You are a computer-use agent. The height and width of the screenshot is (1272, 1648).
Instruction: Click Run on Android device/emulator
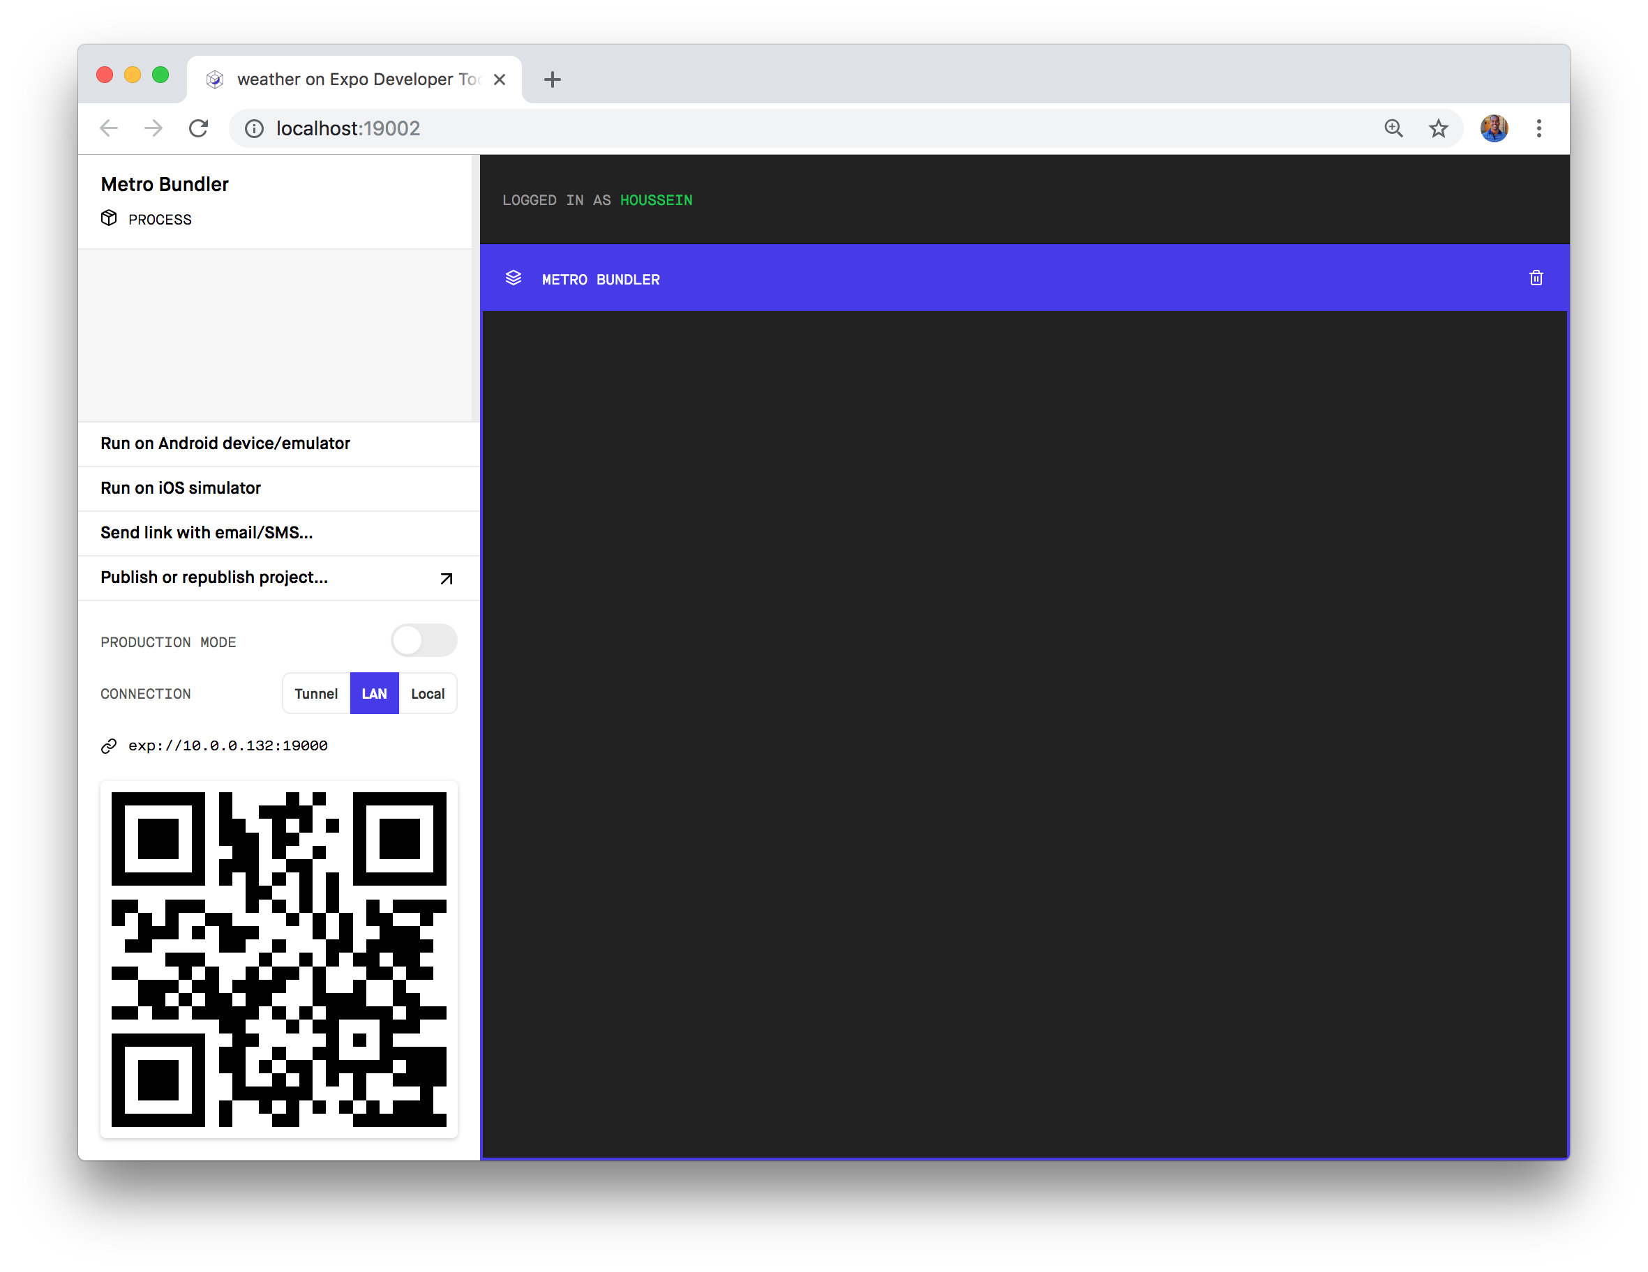pos(225,444)
